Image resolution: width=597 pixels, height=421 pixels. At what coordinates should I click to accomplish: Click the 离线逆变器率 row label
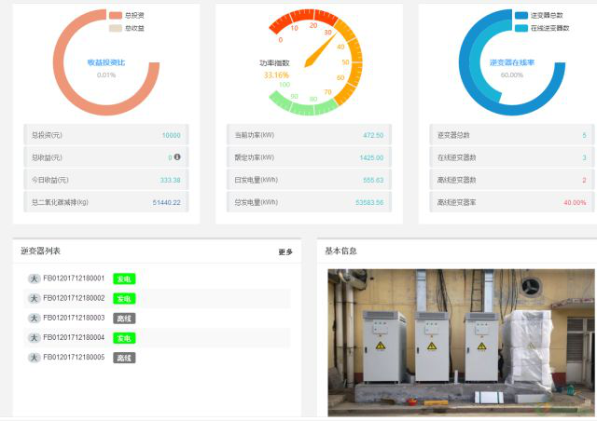456,202
